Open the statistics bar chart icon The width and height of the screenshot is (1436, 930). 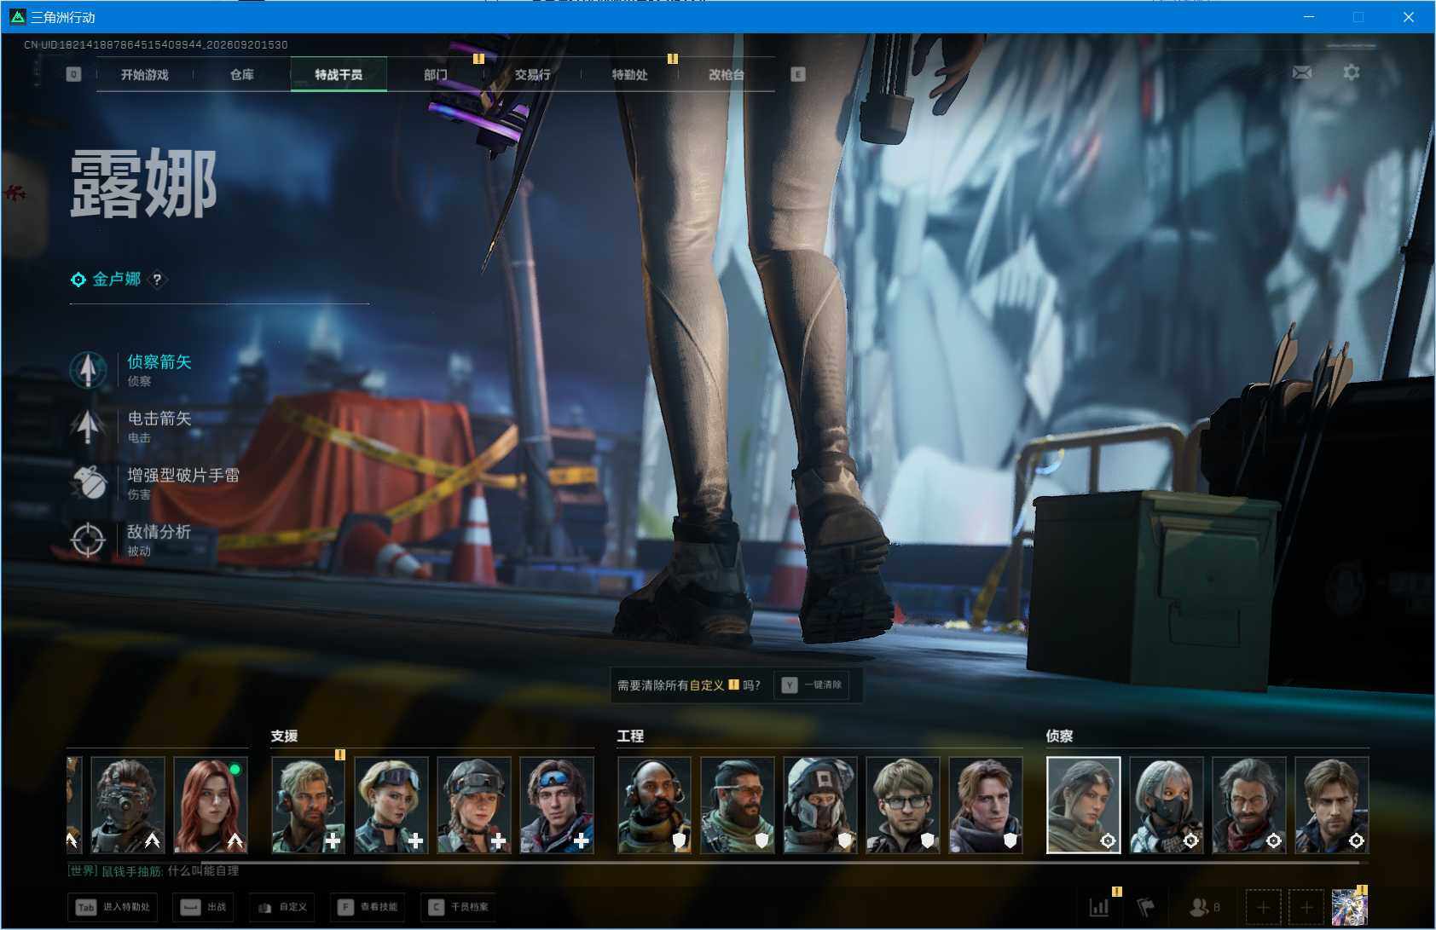click(1099, 907)
